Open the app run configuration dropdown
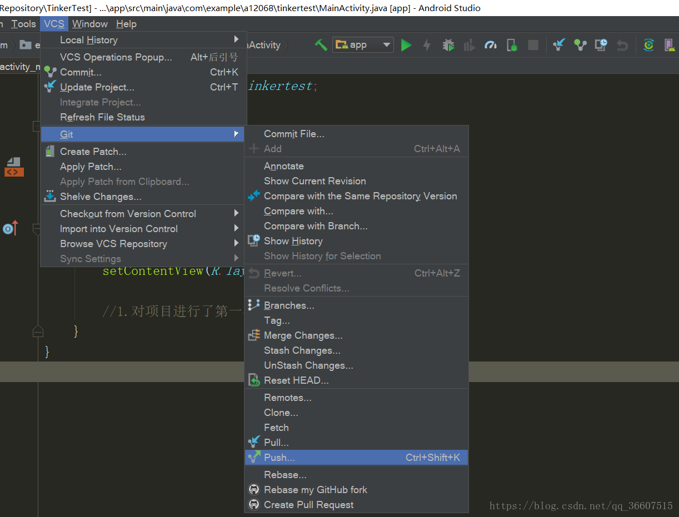The height and width of the screenshot is (517, 679). click(363, 45)
